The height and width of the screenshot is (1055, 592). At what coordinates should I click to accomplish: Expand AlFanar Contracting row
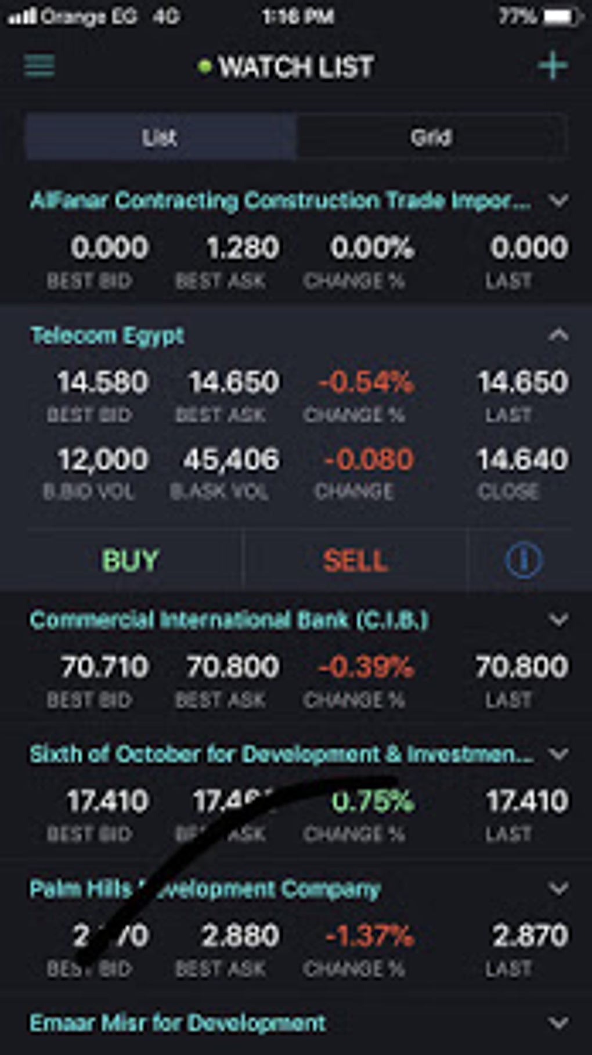coord(558,201)
